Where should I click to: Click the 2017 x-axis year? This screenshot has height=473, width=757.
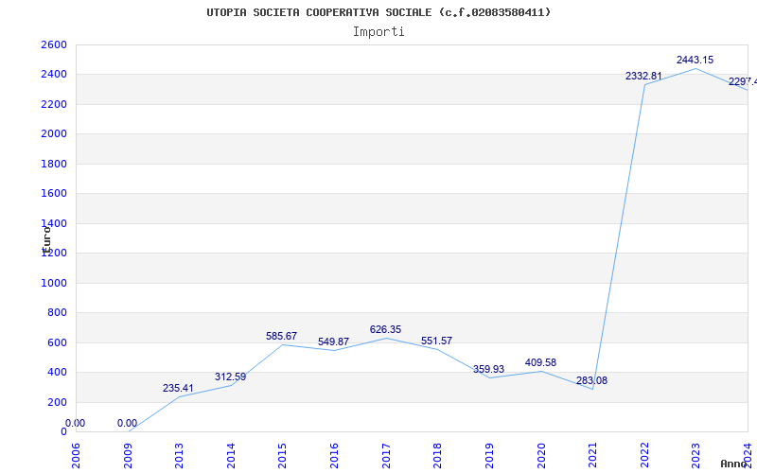(x=386, y=456)
